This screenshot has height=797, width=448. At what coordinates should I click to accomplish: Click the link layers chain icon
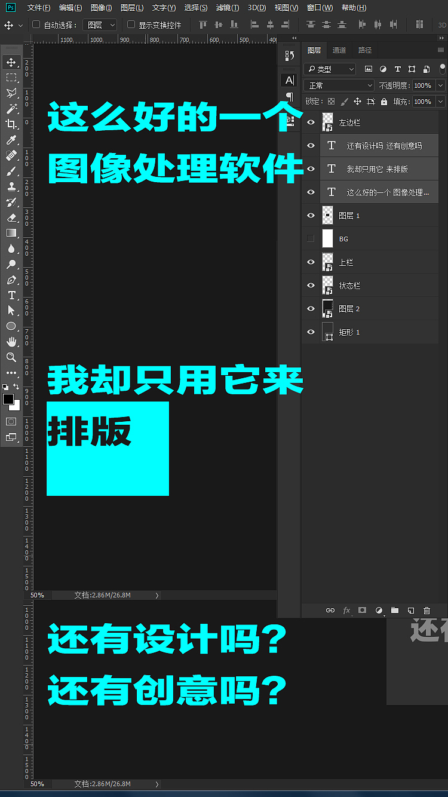(x=330, y=611)
